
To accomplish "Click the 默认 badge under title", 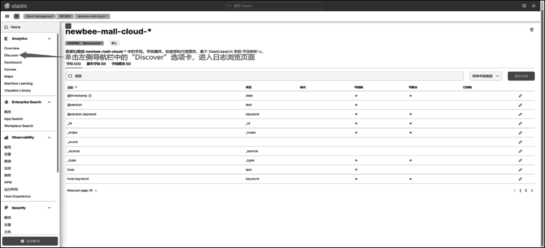I will 114,43.
